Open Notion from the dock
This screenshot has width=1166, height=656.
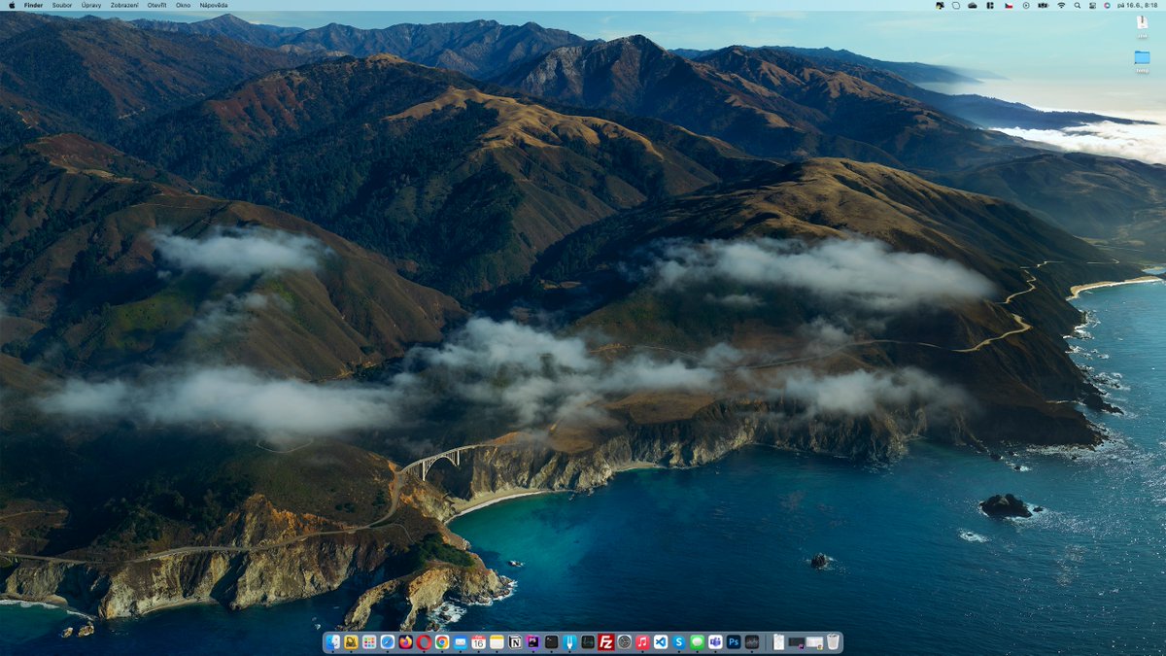tap(514, 642)
